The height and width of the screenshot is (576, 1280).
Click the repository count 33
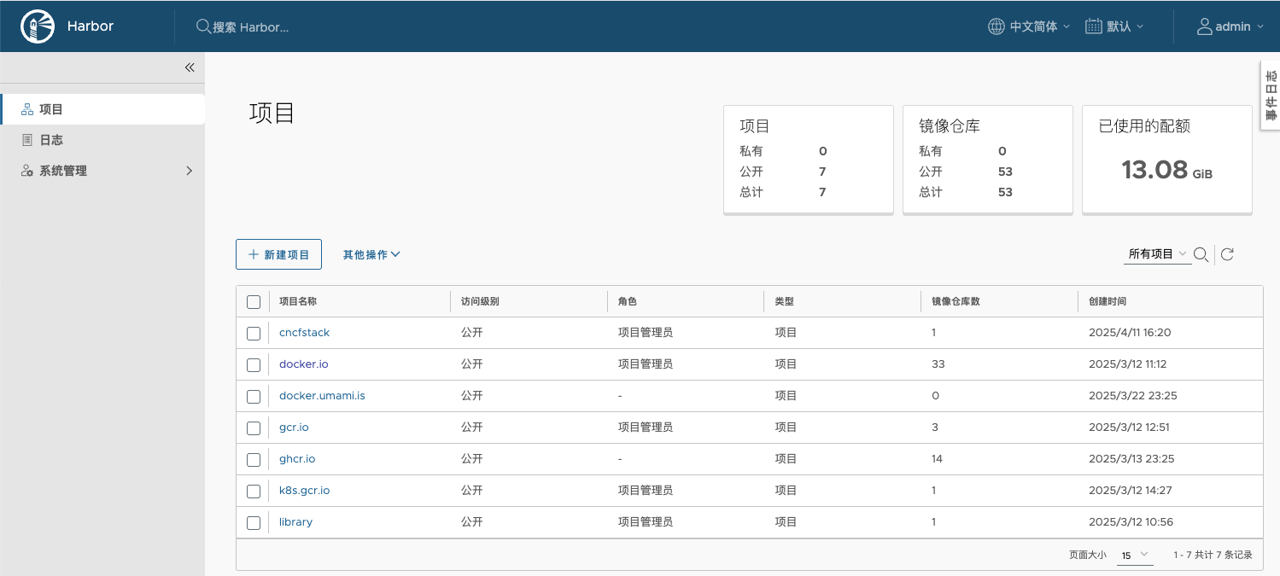[938, 364]
